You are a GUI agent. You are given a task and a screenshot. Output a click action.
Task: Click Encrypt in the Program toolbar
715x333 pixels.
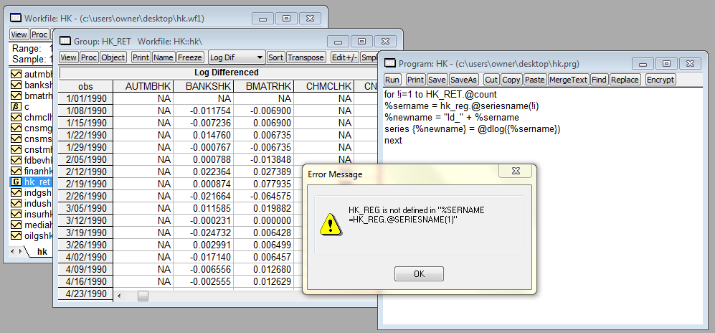660,80
